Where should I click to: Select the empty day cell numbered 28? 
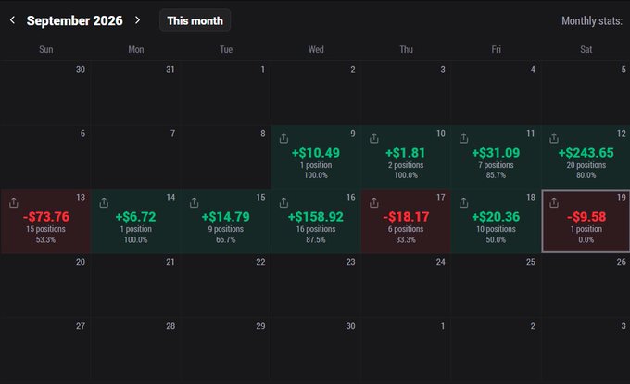(x=136, y=350)
